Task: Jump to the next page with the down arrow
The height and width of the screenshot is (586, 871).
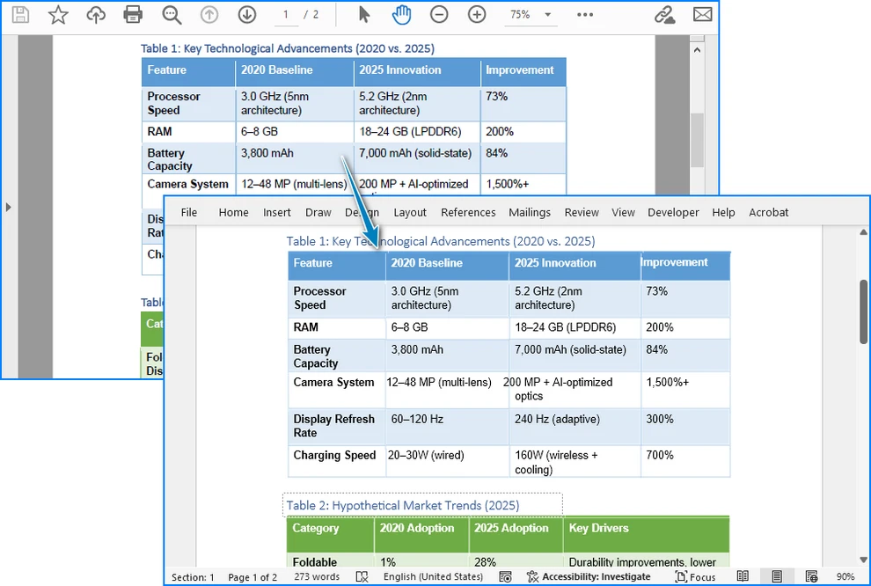Action: [246, 14]
